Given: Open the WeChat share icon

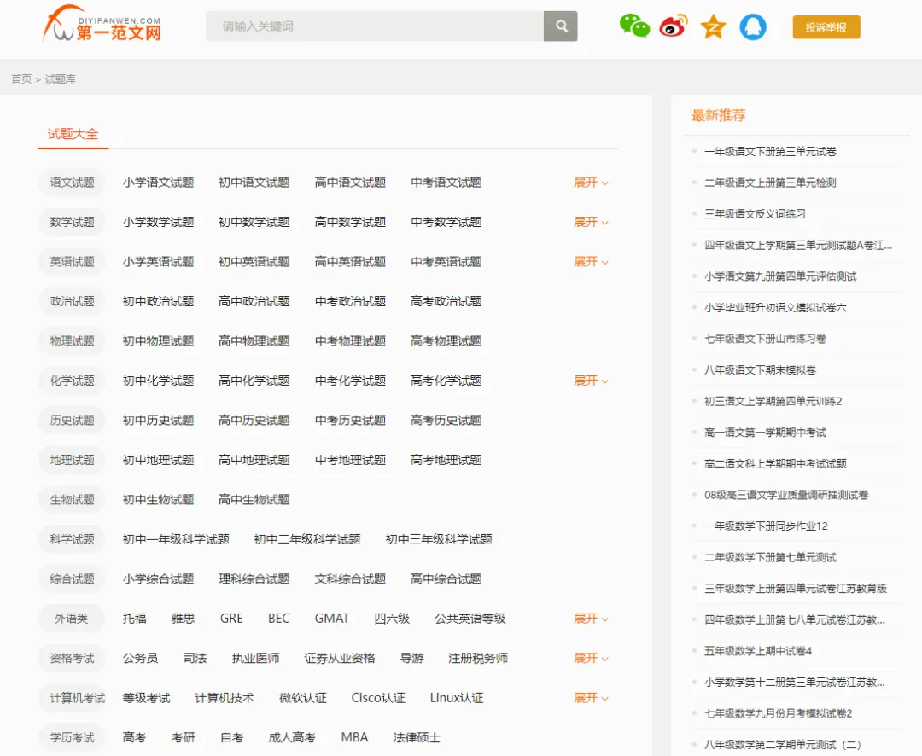Looking at the screenshot, I should tap(634, 26).
